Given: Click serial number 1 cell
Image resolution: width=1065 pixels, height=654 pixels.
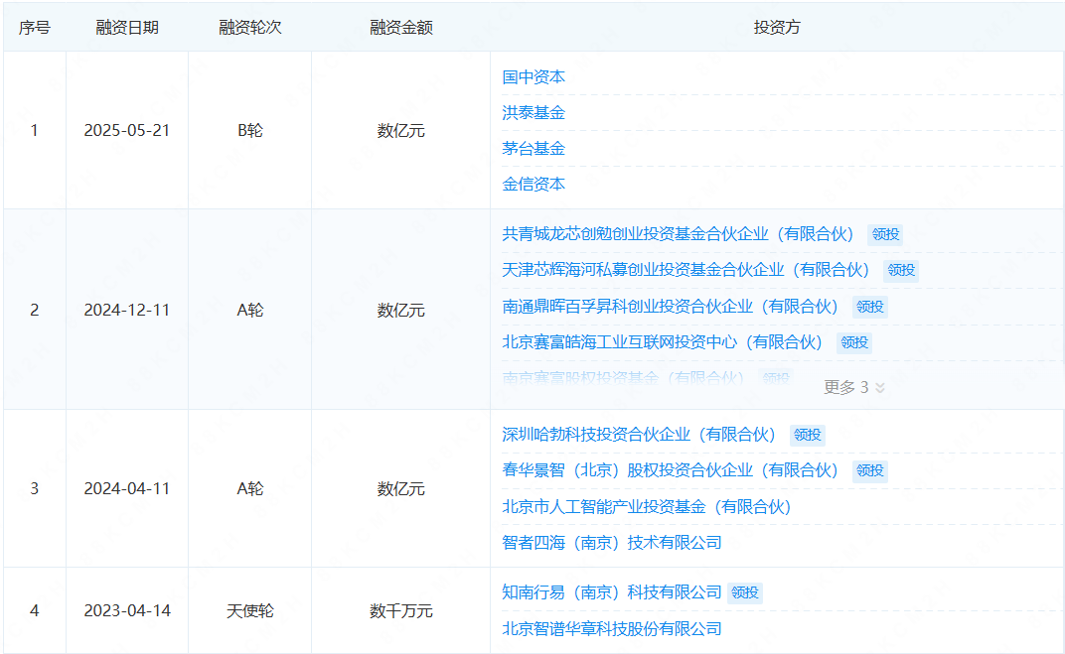Looking at the screenshot, I should coord(34,130).
